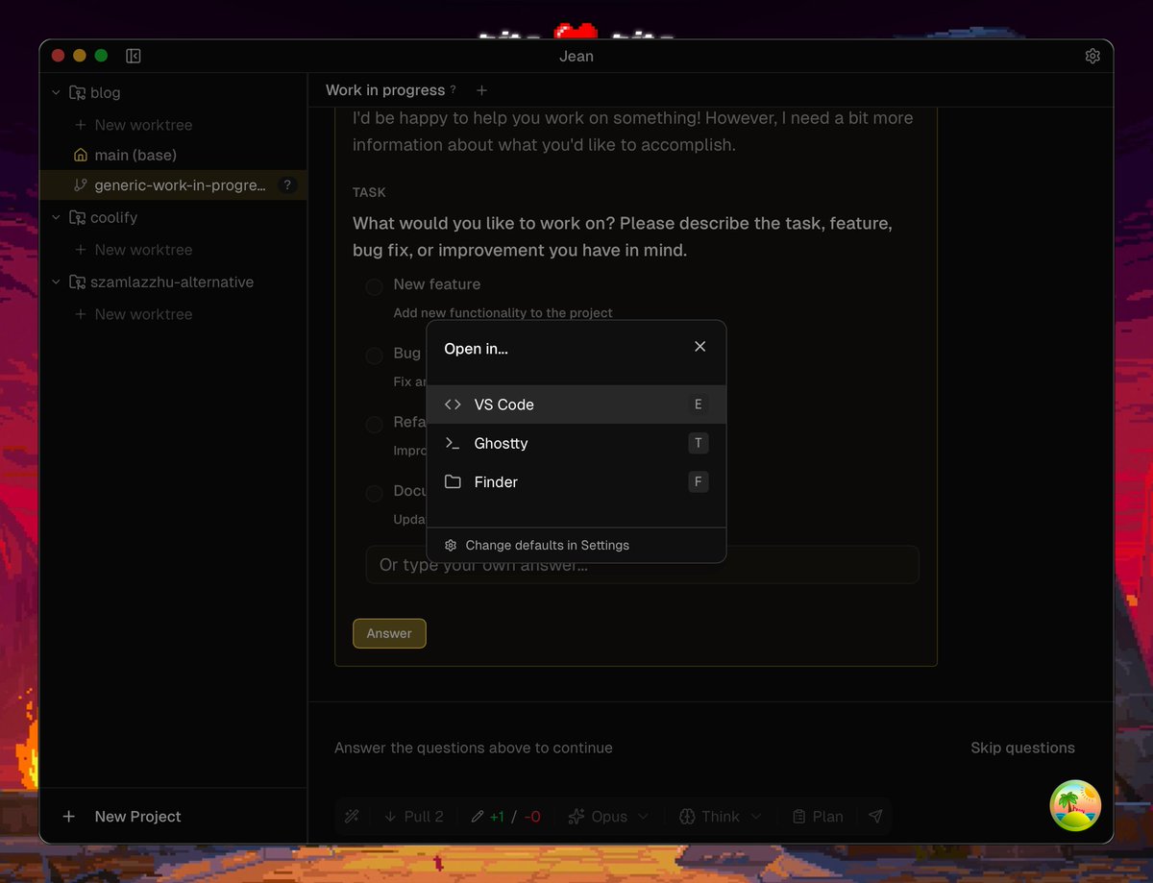
Task: Click the TASK heading text
Action: click(369, 192)
